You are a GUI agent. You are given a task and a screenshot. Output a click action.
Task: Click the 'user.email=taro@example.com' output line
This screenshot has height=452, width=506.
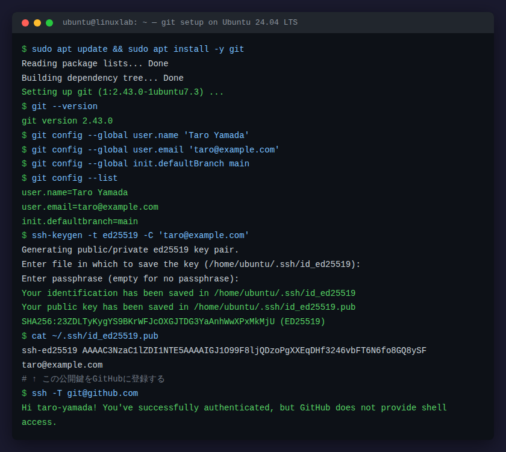(x=90, y=207)
